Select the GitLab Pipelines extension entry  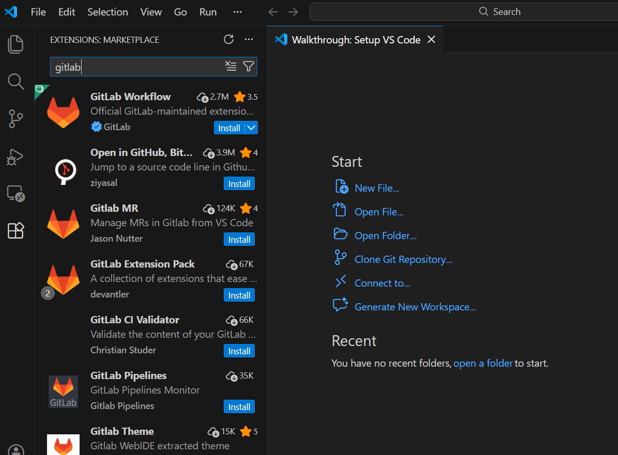[x=150, y=390]
